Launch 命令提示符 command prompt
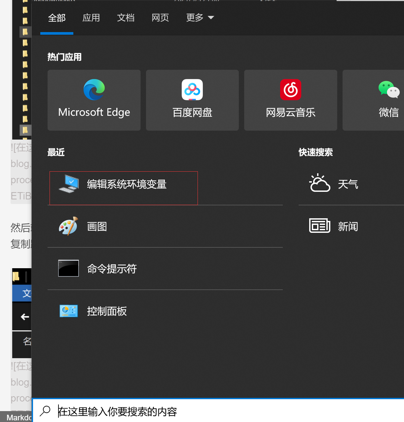This screenshot has width=404, height=422. pyautogui.click(x=112, y=269)
